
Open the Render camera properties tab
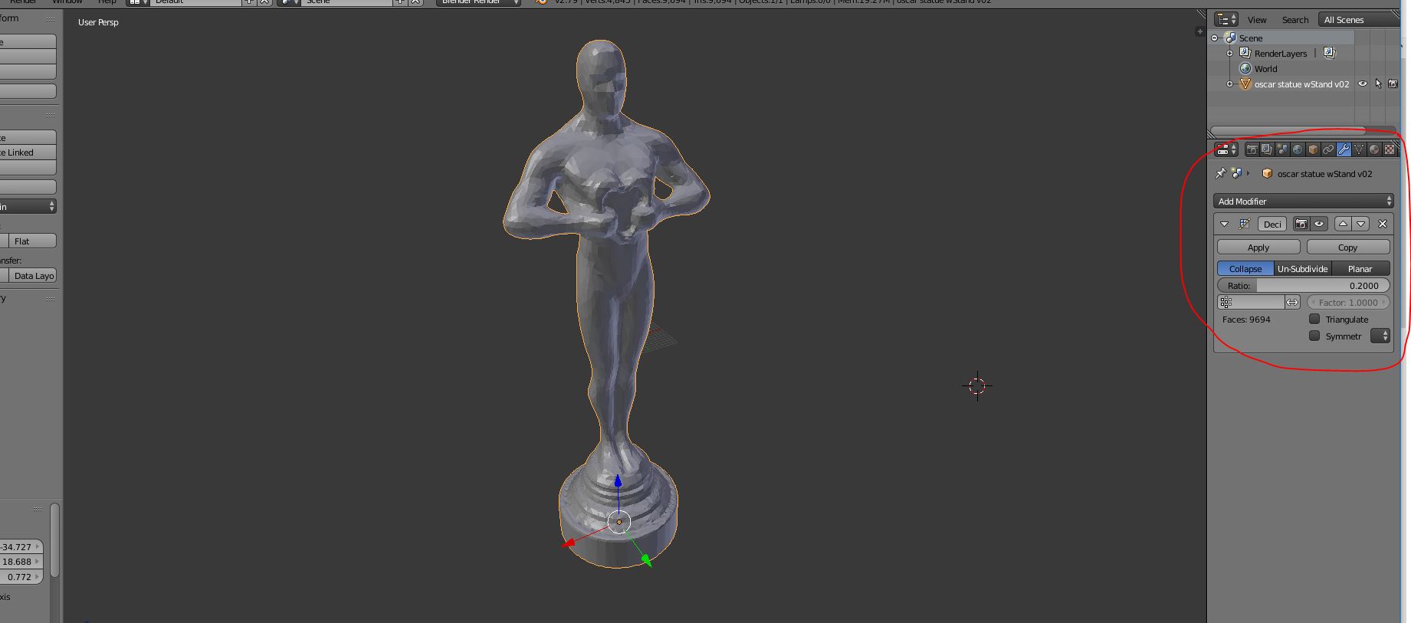(x=1252, y=149)
